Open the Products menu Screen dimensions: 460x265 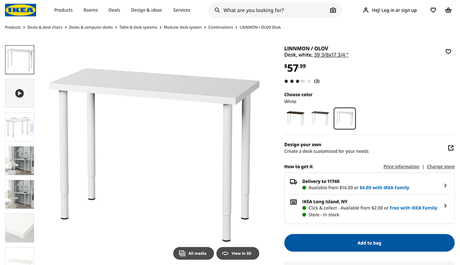63,10
